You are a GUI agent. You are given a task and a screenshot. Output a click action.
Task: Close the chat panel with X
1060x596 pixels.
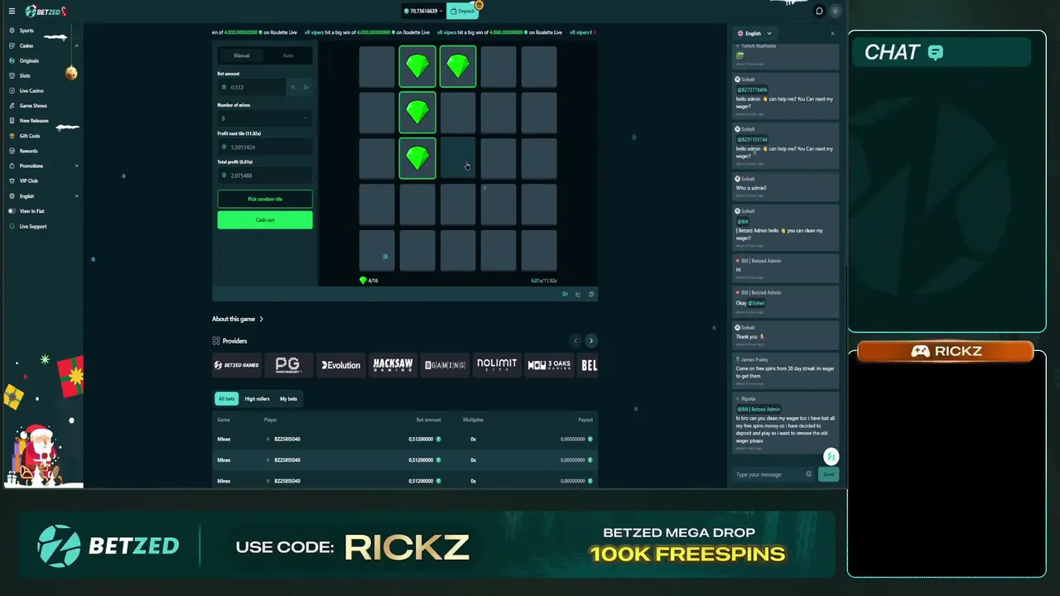coord(832,33)
